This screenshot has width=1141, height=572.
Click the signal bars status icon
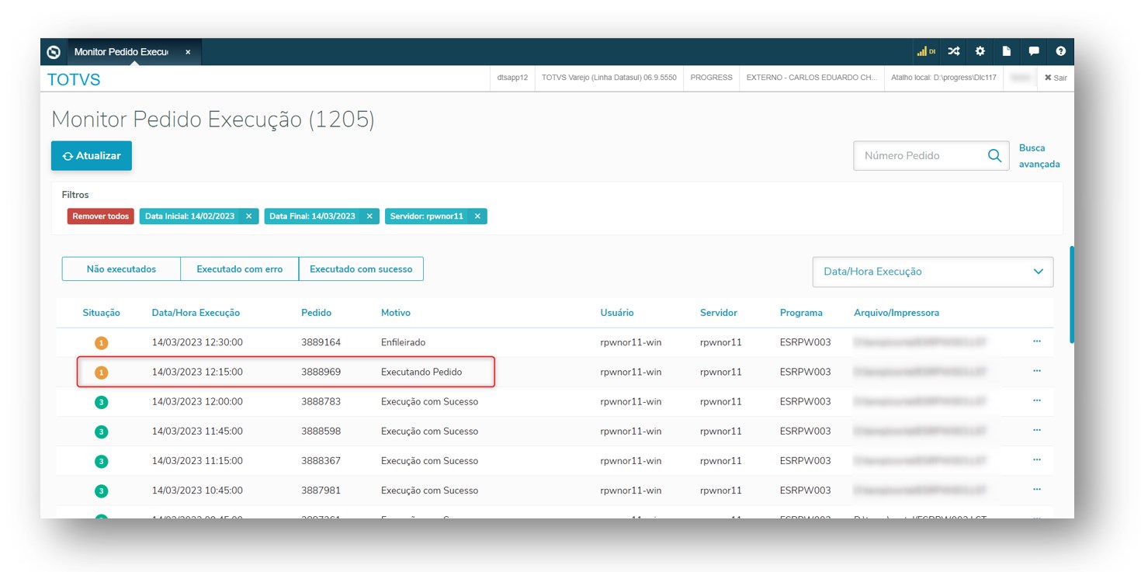point(925,51)
